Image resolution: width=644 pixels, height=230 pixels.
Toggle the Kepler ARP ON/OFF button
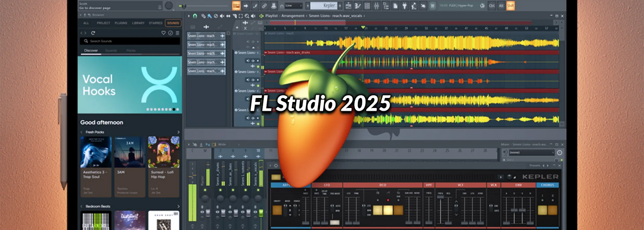pyautogui.click(x=277, y=210)
